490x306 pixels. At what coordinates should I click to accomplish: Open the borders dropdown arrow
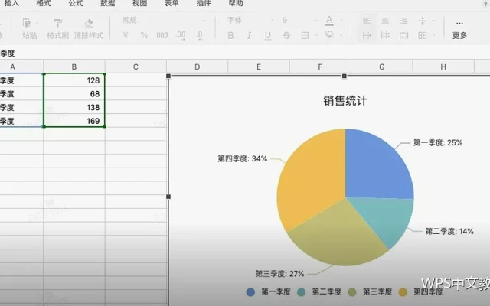tap(316, 35)
